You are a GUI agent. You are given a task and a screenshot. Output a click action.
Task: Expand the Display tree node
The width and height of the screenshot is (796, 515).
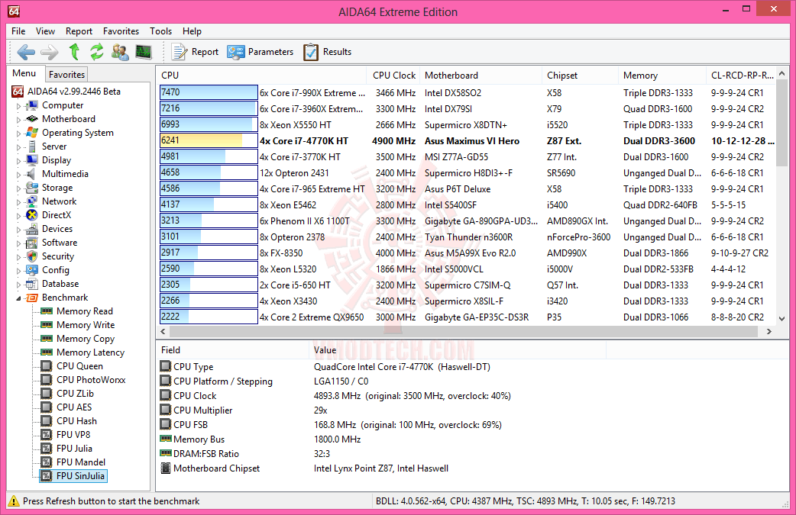point(19,160)
